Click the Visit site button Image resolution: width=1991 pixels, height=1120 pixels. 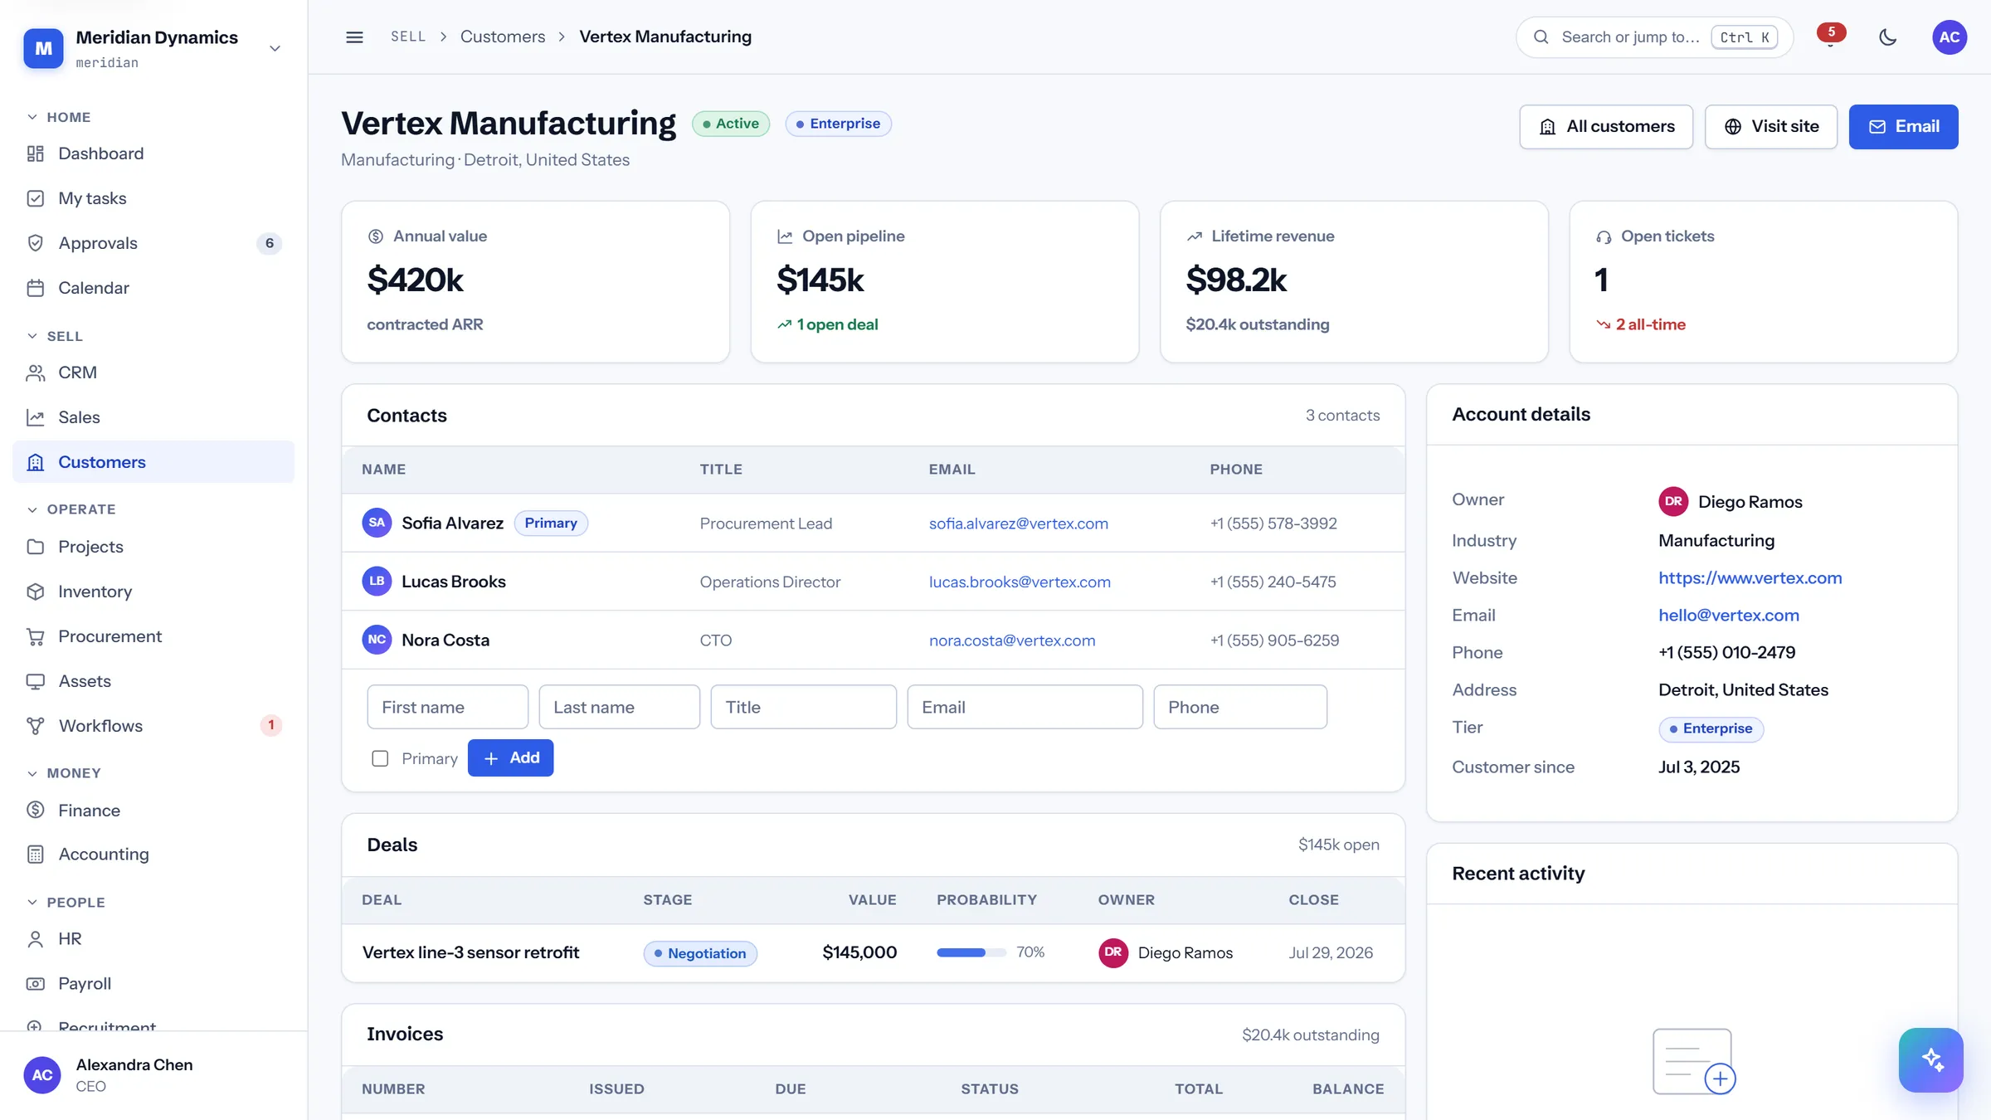[1771, 127]
